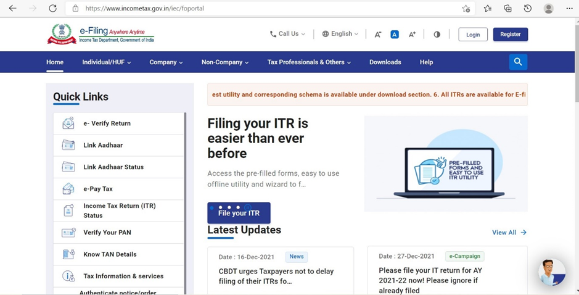Decrease font size with A- icon
The width and height of the screenshot is (579, 295).
pos(378,35)
